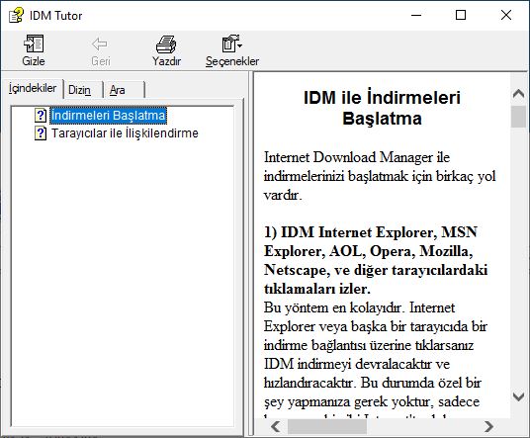Image resolution: width=530 pixels, height=438 pixels.
Task: Click the vertical scrollbar down arrow
Action: 518,396
